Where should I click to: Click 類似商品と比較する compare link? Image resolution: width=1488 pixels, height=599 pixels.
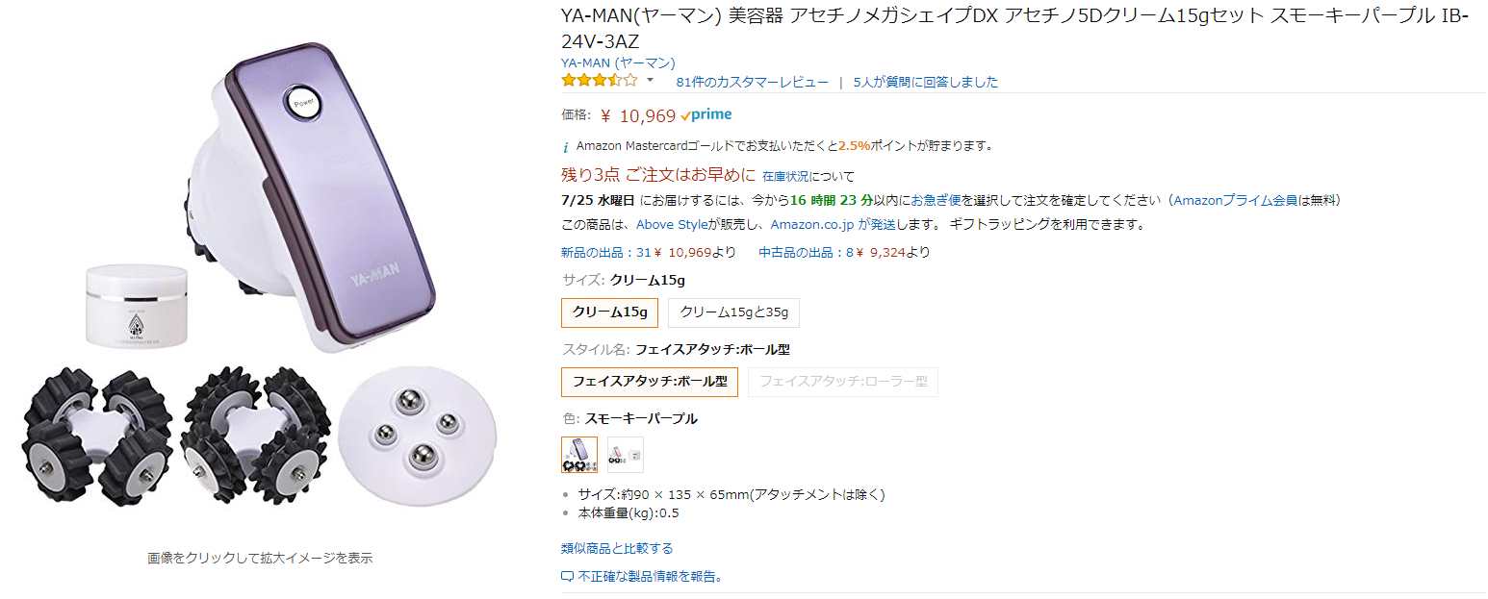[x=617, y=548]
